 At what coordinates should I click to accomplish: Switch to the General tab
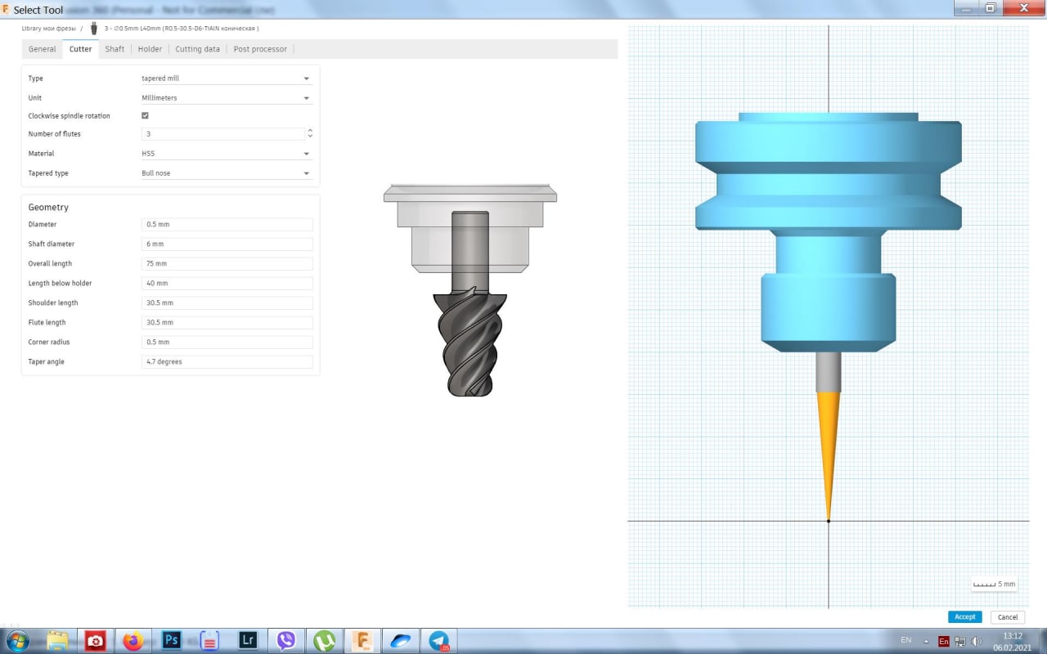42,49
